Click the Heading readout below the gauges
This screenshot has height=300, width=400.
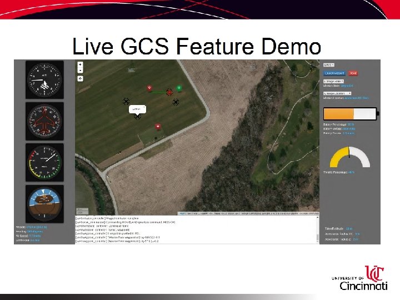tap(29, 231)
